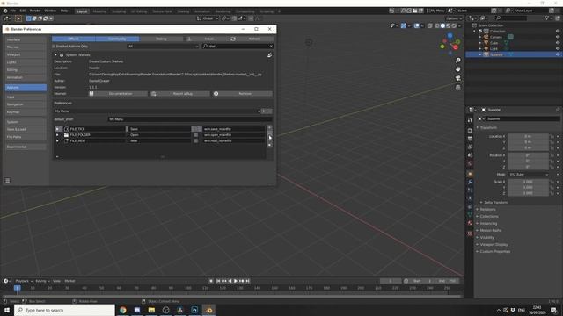
Task: Click the default_shelf text field
Action: (x=190, y=119)
